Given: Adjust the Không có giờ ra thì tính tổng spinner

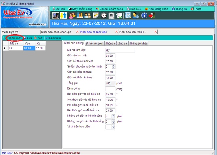Looking at the screenshot, I should pos(114,116).
